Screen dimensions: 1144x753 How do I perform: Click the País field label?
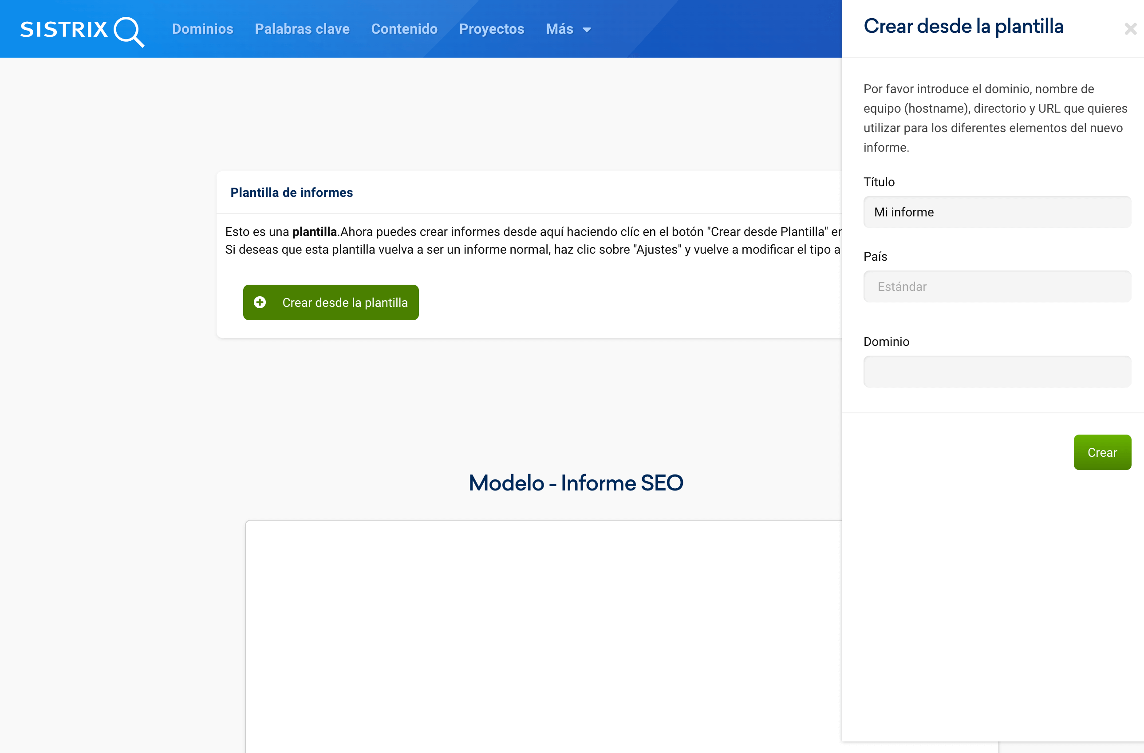pos(875,256)
